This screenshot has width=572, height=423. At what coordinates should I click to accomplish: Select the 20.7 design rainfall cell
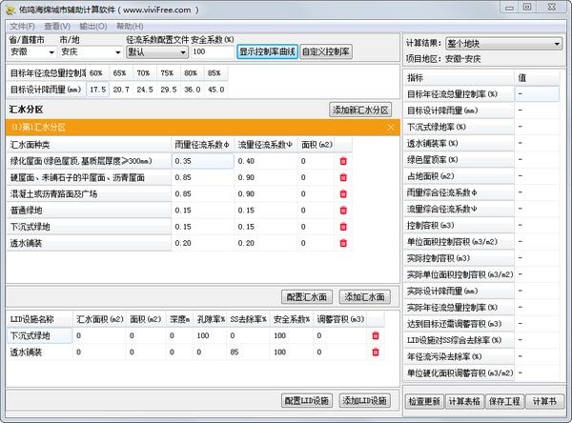(121, 90)
